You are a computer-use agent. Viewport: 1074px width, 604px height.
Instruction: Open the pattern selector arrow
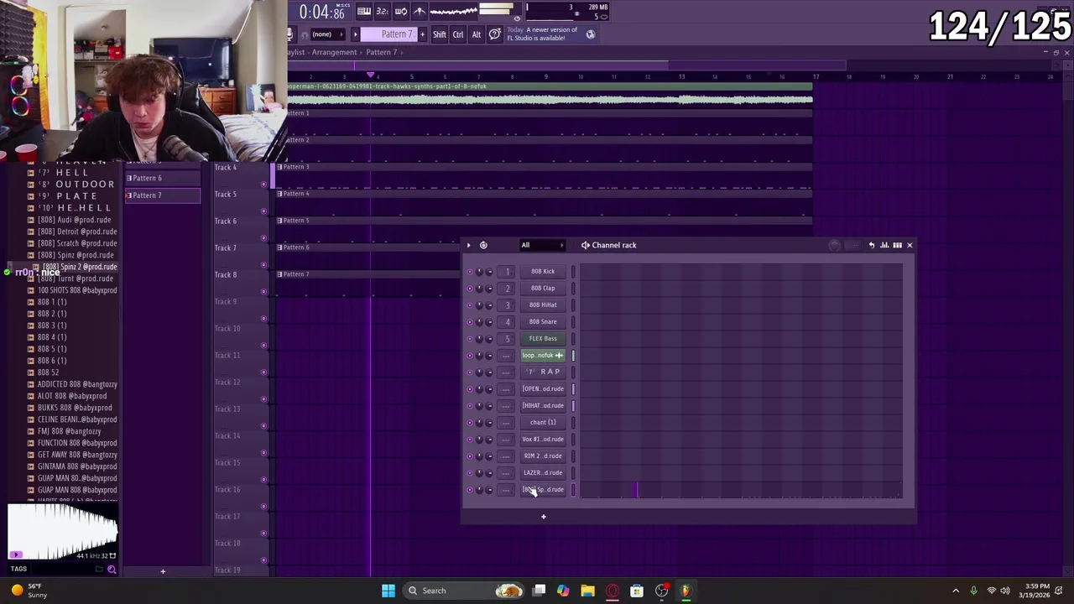click(356, 34)
